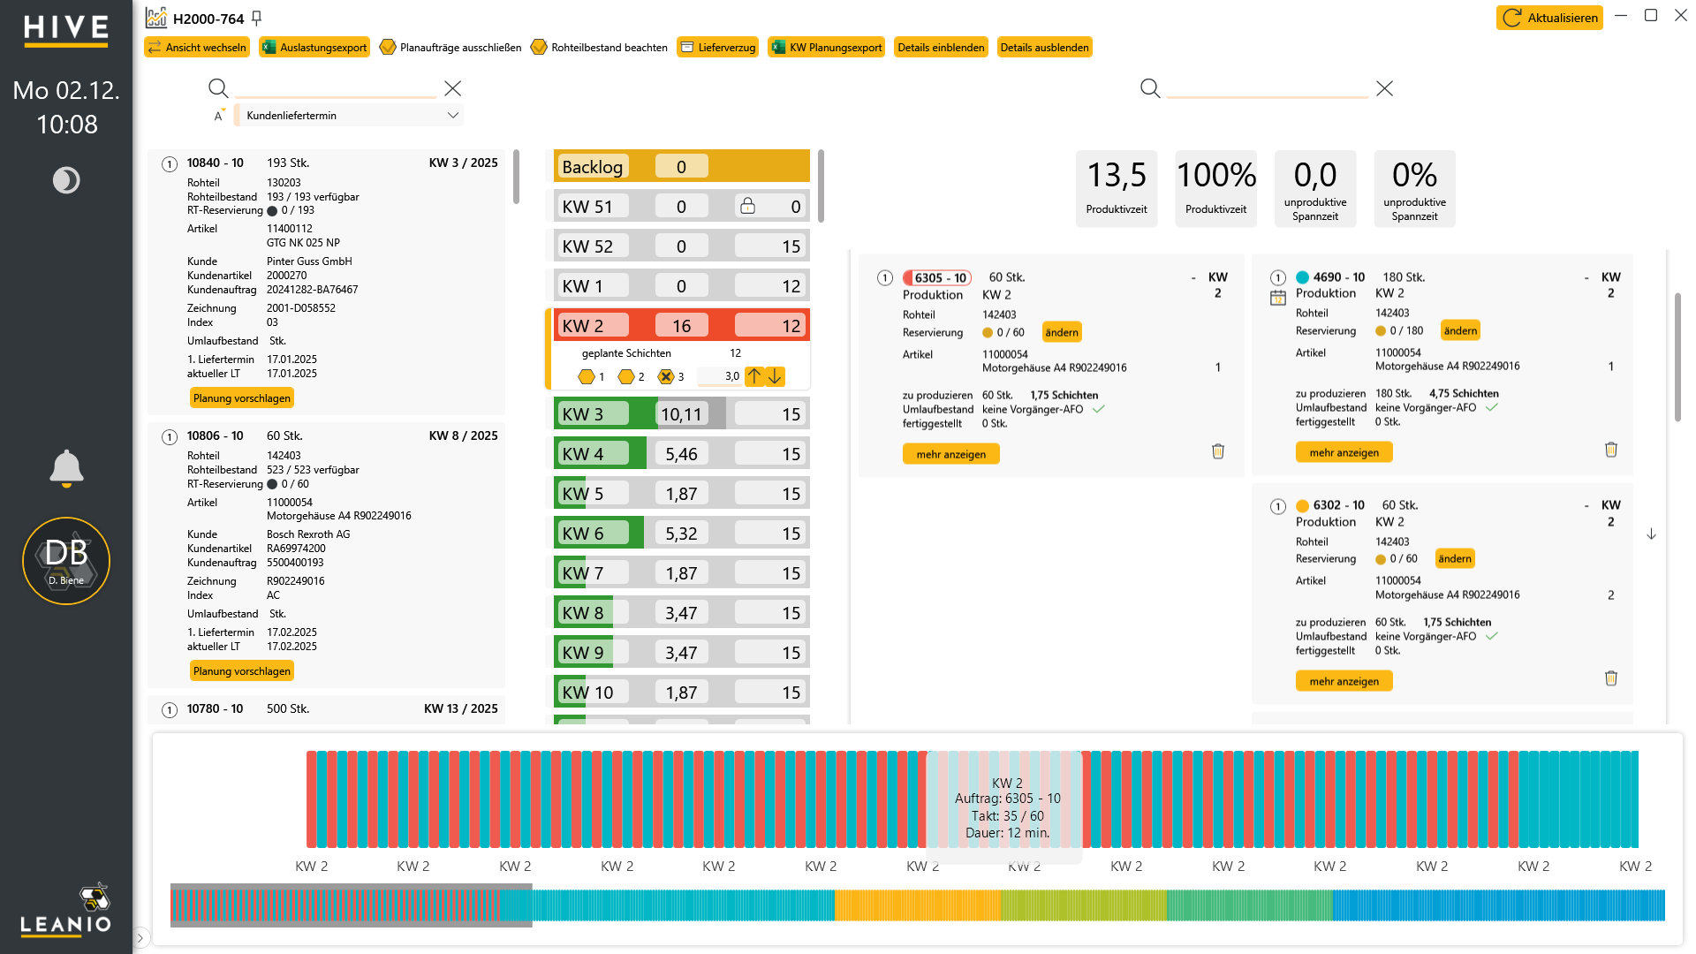Toggle sort direction icon beside Kundenliefertermin
The image size is (1696, 954).
coord(219,116)
